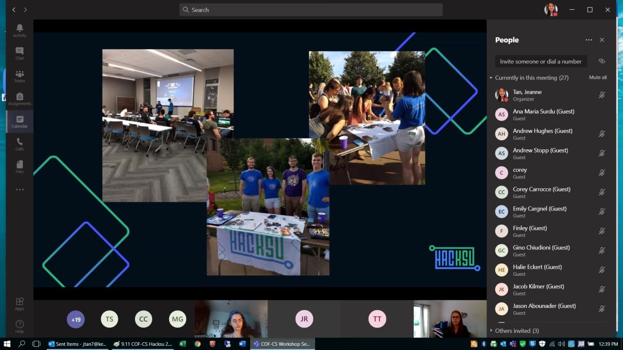Toggle mute icon for corey
Image resolution: width=623 pixels, height=350 pixels.
click(x=602, y=173)
